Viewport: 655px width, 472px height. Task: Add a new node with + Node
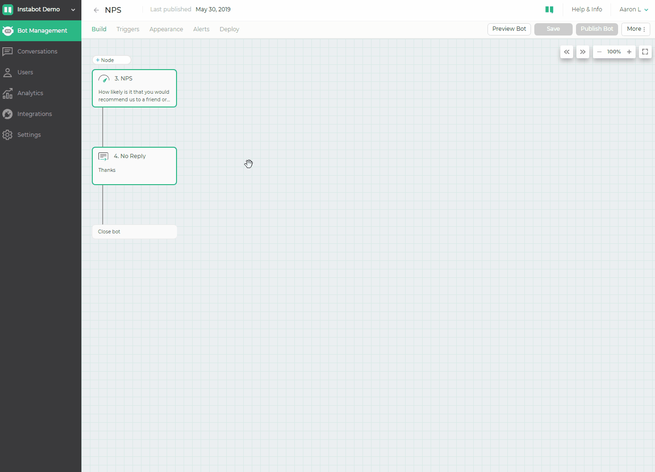coord(111,60)
